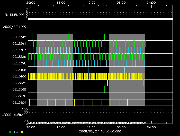180x136 pixels.
Task: Select the EIT legend entry
Action: 22,132
